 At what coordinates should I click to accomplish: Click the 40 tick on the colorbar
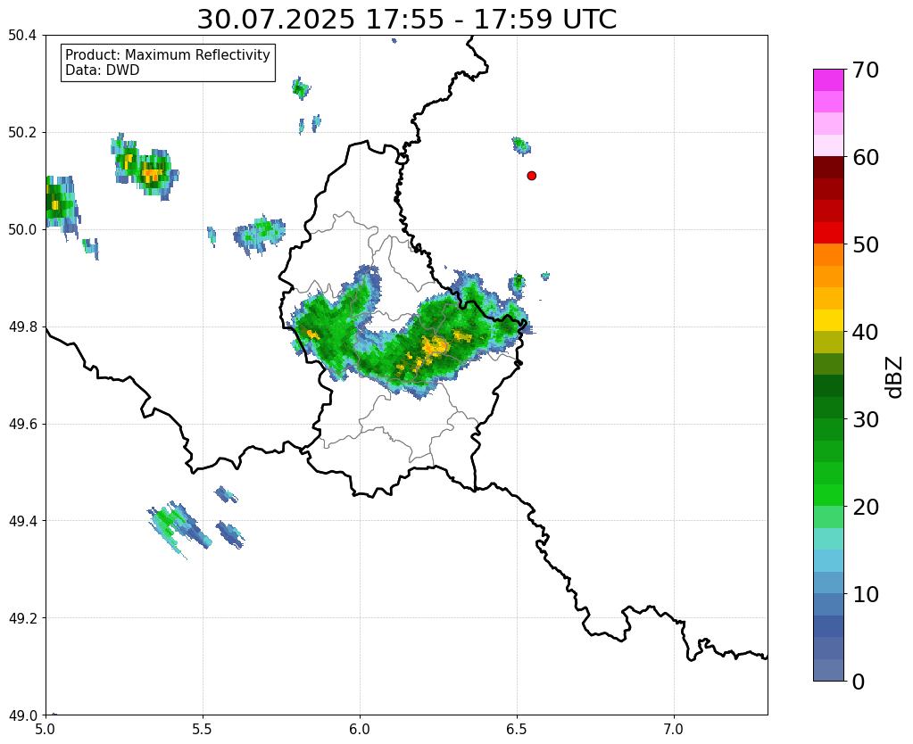click(x=865, y=332)
